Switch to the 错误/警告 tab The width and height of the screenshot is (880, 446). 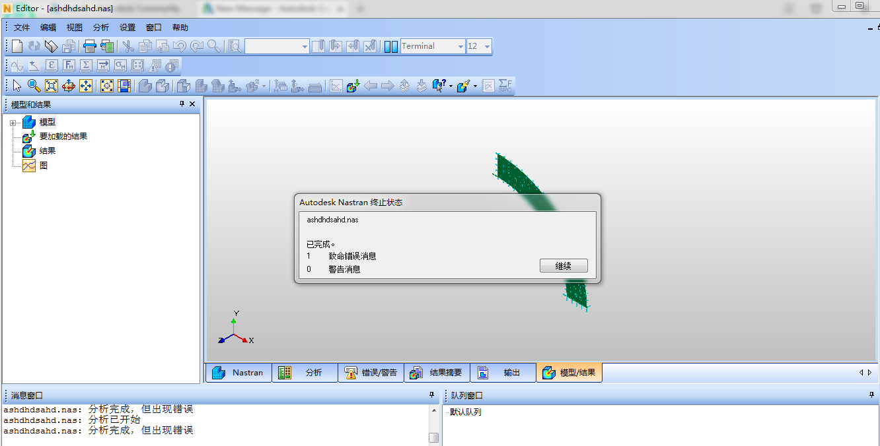[x=371, y=372]
